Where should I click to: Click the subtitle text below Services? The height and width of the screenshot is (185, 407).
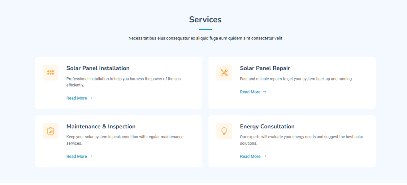205,38
